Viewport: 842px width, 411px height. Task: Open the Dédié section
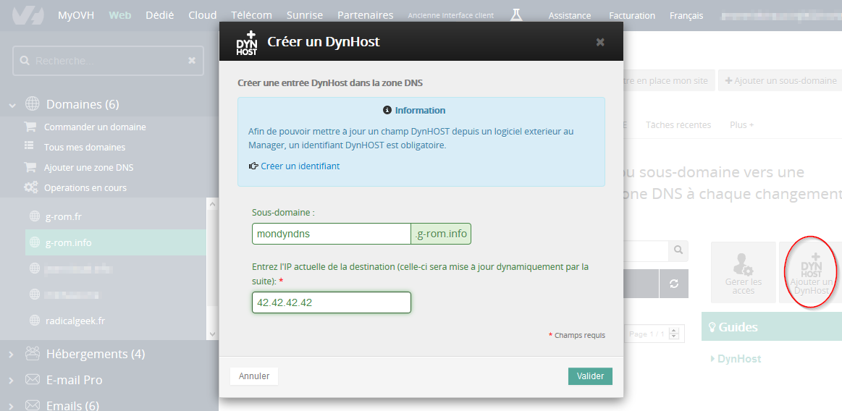point(159,15)
